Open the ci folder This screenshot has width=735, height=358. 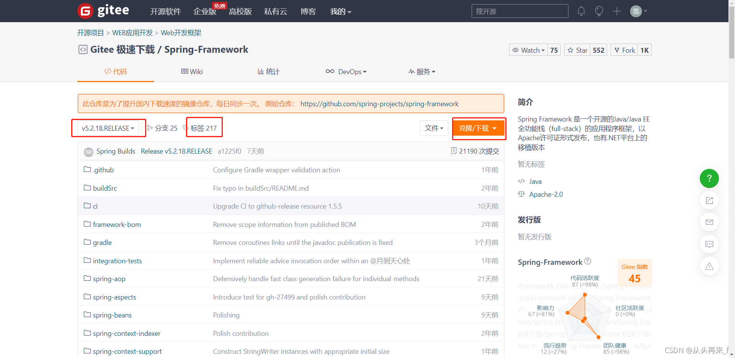[95, 206]
